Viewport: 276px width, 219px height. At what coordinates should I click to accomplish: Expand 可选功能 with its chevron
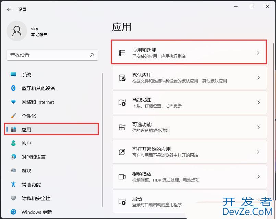259,127
